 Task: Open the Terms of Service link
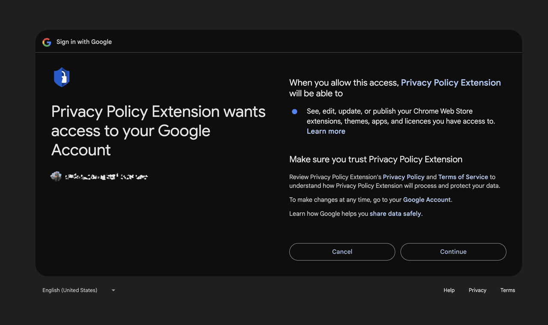coord(463,177)
